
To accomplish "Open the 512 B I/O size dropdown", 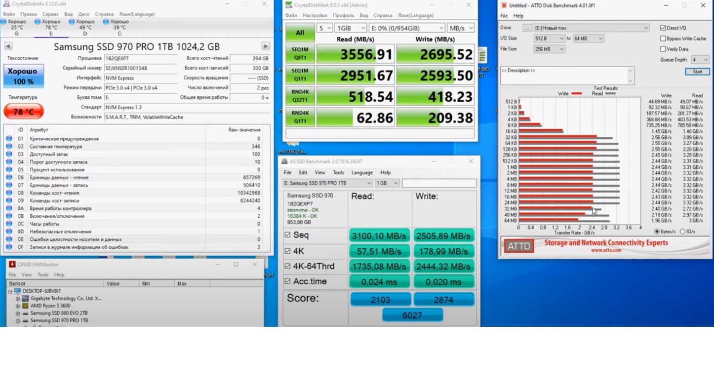I will click(549, 39).
